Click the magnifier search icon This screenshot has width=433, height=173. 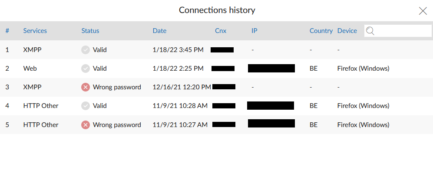370,31
